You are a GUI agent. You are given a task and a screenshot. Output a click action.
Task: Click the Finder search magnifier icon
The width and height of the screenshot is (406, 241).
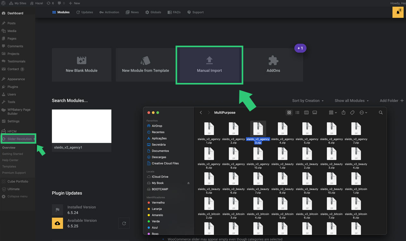click(381, 113)
